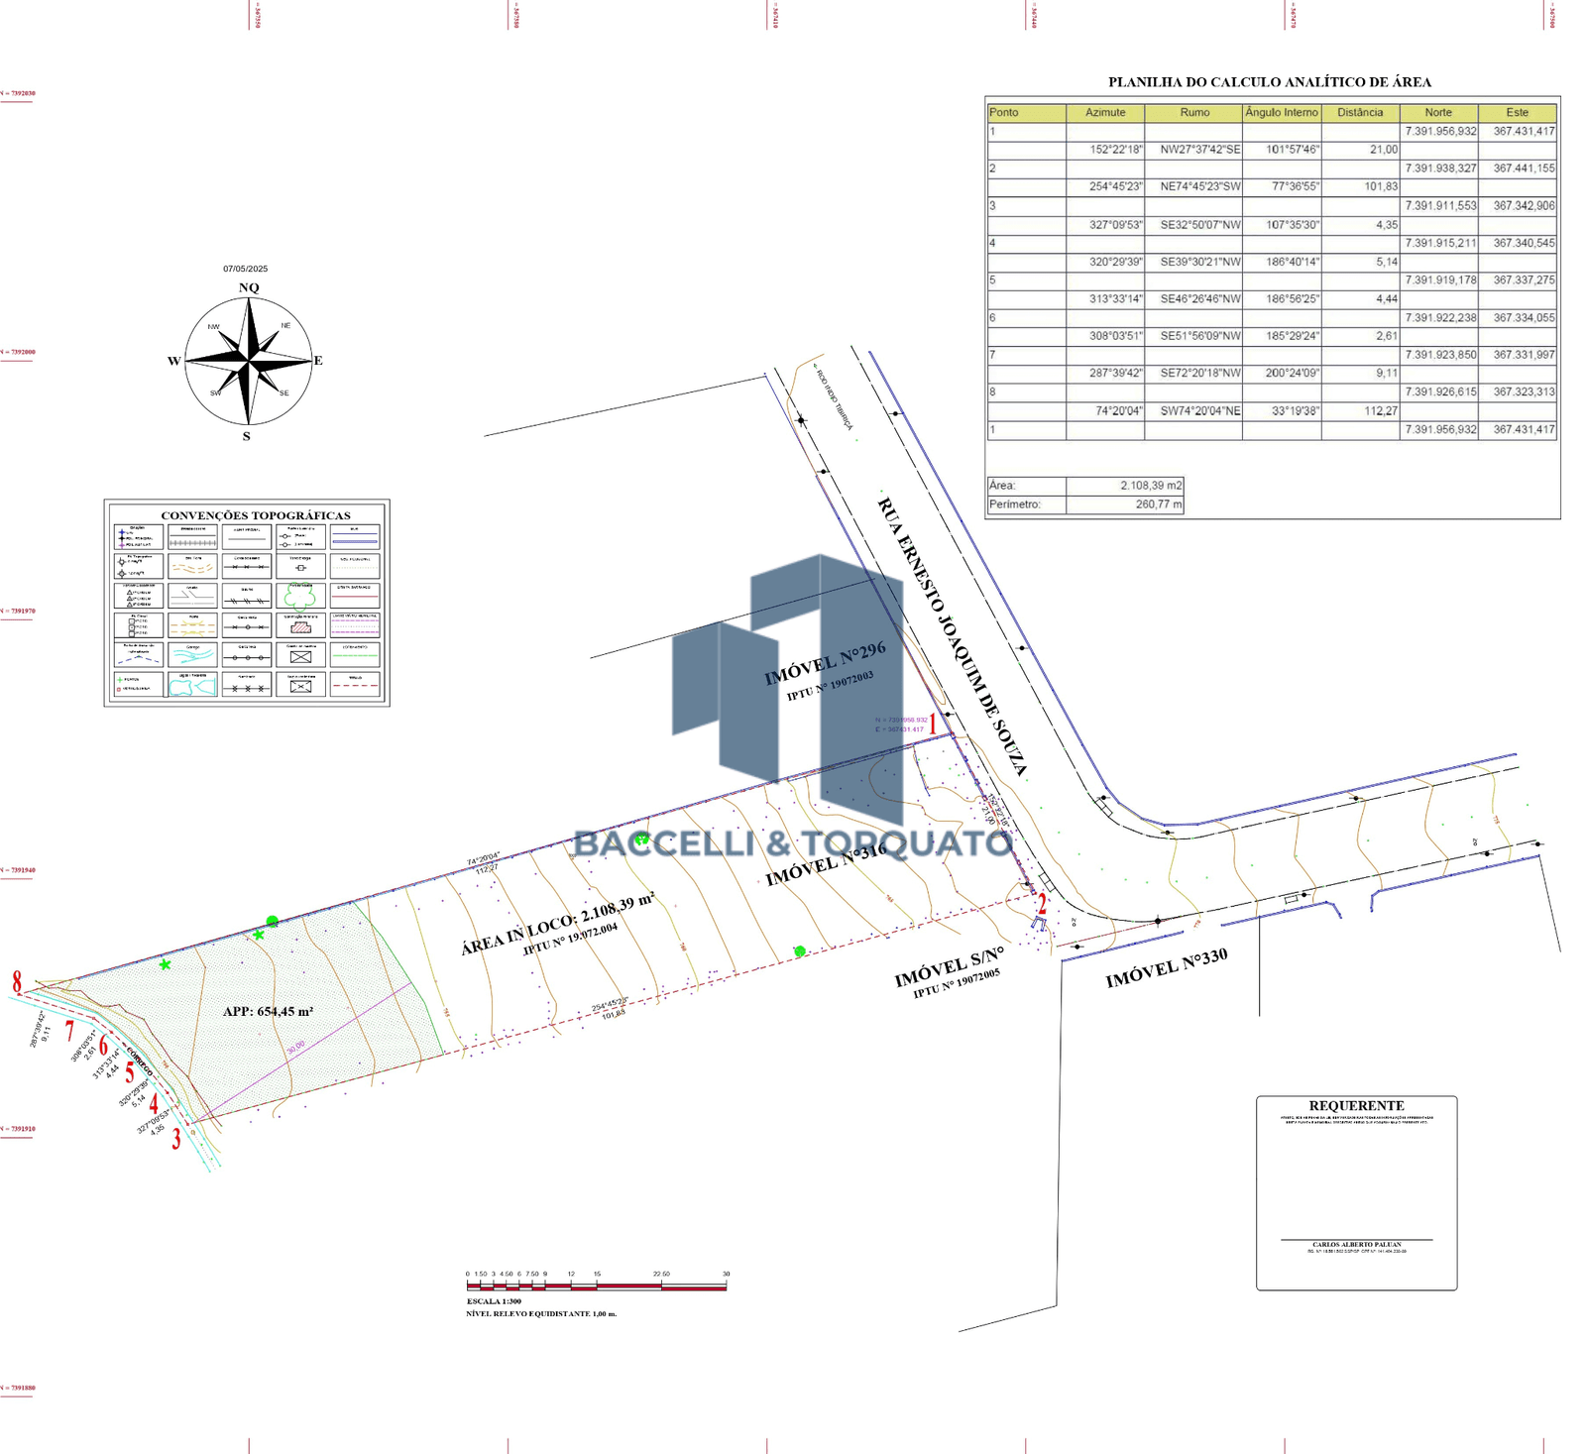
Task: Click the Perímetro value 260,77 m cell
Action: tap(1125, 504)
